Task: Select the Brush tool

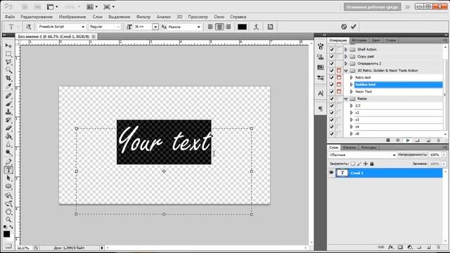Action: (x=8, y=103)
